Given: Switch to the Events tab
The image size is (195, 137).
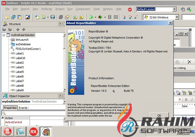Looking at the screenshot, I should 23,108.
